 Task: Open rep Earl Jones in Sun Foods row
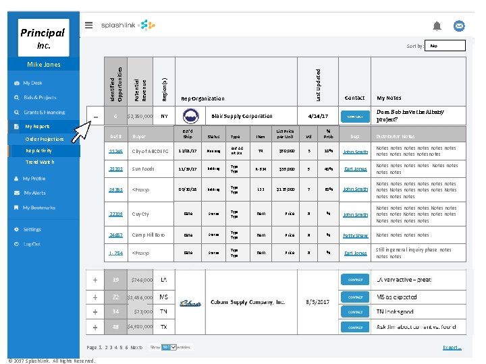coord(356,169)
